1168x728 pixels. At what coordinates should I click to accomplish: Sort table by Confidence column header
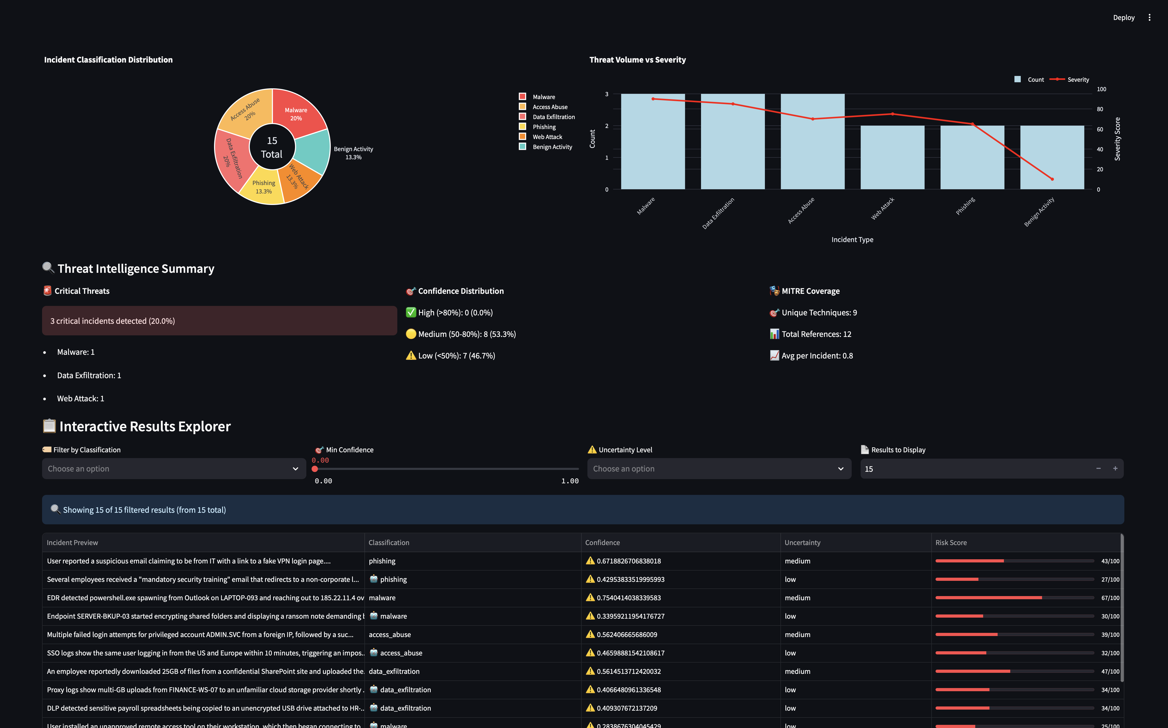click(x=603, y=543)
